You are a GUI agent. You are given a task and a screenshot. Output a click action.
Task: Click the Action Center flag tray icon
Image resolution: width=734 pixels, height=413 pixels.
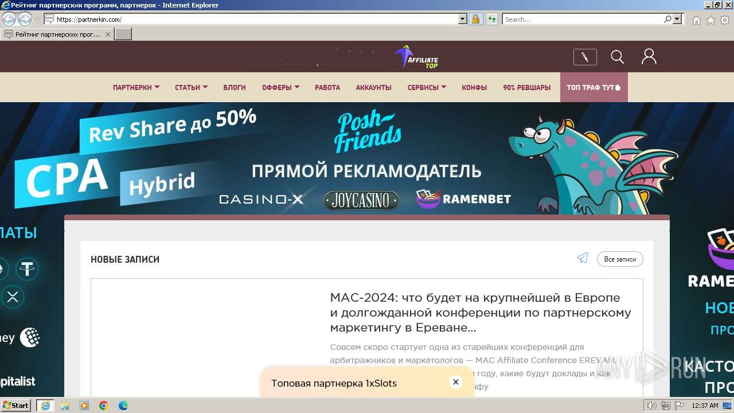point(679,406)
